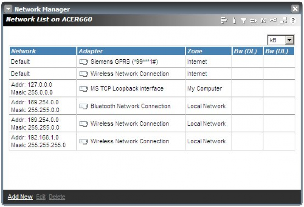Click the adapter icon beside Bluetooth Network Connection
The height and width of the screenshot is (207, 304).
tap(83, 106)
